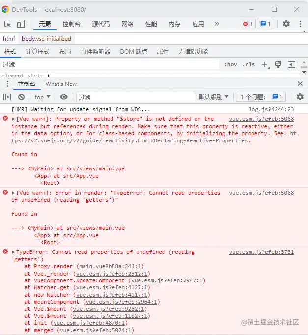The image size is (308, 335).
Task: Open the vue.esm.js?efeb:4117:1 stack link
Action: point(112,295)
